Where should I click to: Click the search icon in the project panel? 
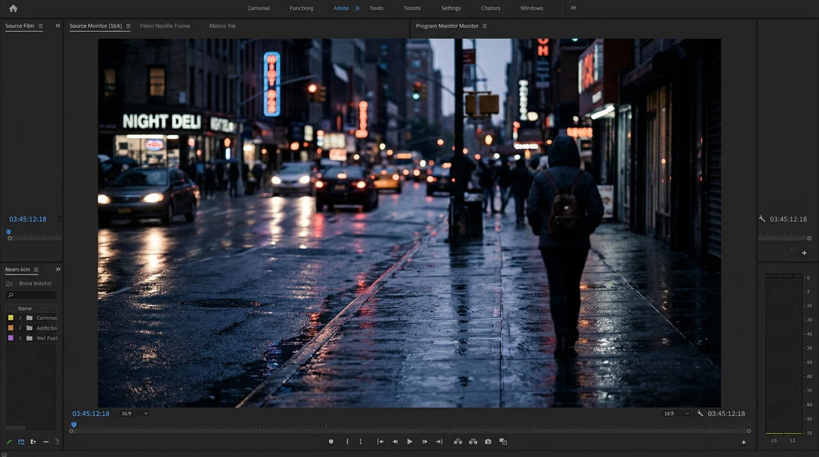point(10,295)
